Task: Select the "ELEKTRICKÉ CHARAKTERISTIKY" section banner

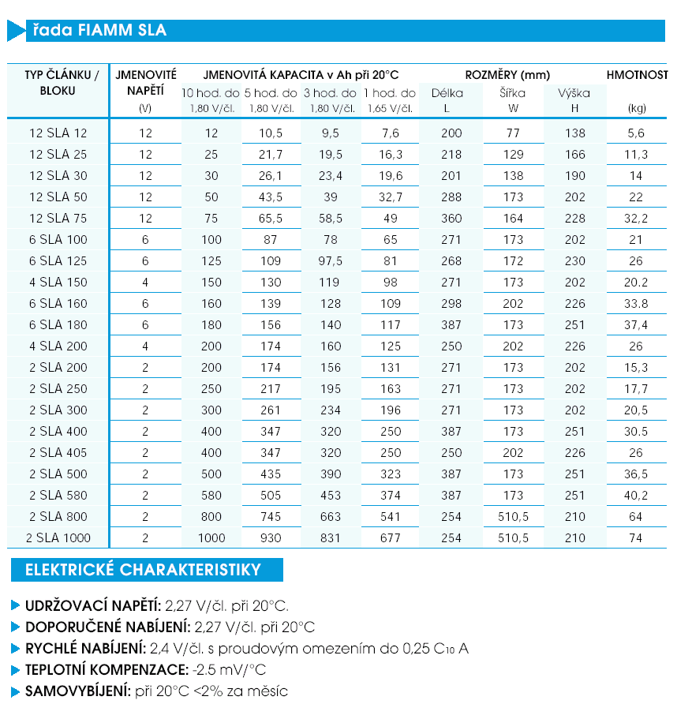Action: coord(146,569)
